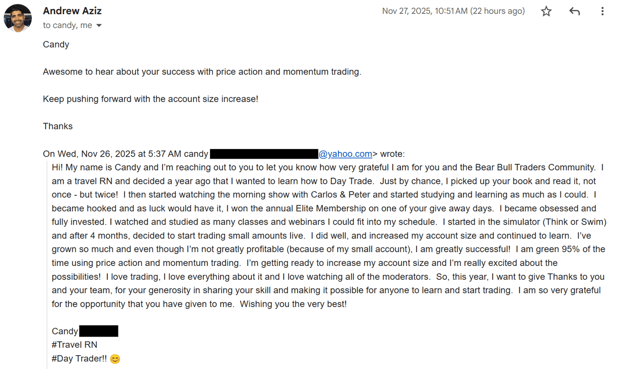Viewport: 618px width, 369px height.
Task: Click the "to candy, me" recipients text
Action: (68, 26)
